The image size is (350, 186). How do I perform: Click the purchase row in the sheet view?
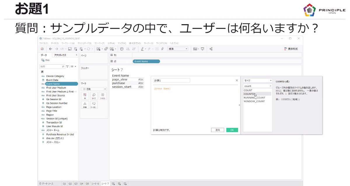tap(128, 83)
